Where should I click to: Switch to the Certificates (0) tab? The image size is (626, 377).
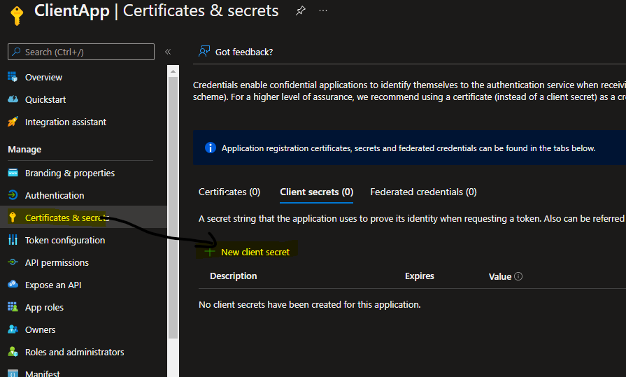click(229, 192)
